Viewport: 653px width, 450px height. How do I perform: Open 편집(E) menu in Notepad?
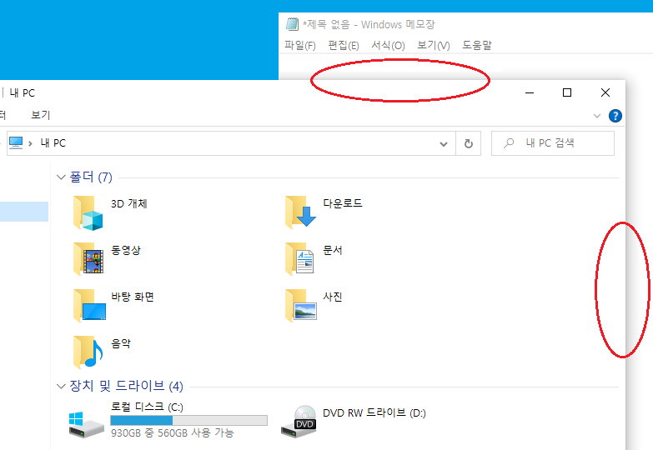pos(343,45)
